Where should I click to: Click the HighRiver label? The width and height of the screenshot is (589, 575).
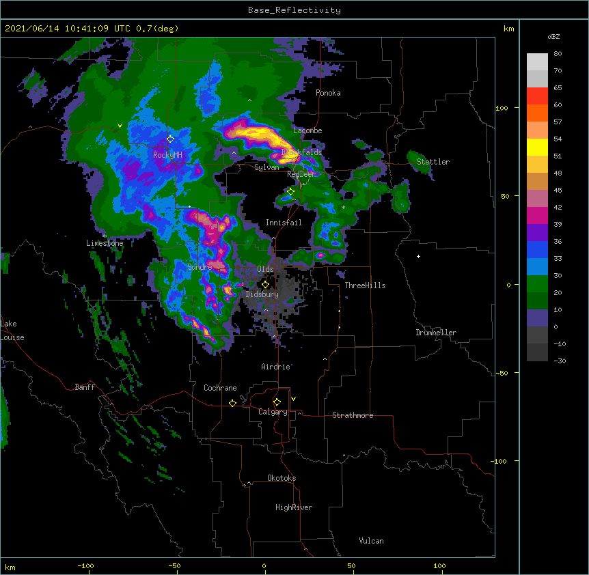[x=294, y=507]
